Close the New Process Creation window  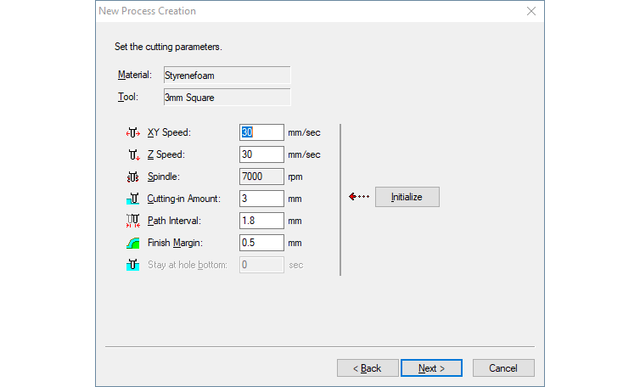click(x=531, y=11)
